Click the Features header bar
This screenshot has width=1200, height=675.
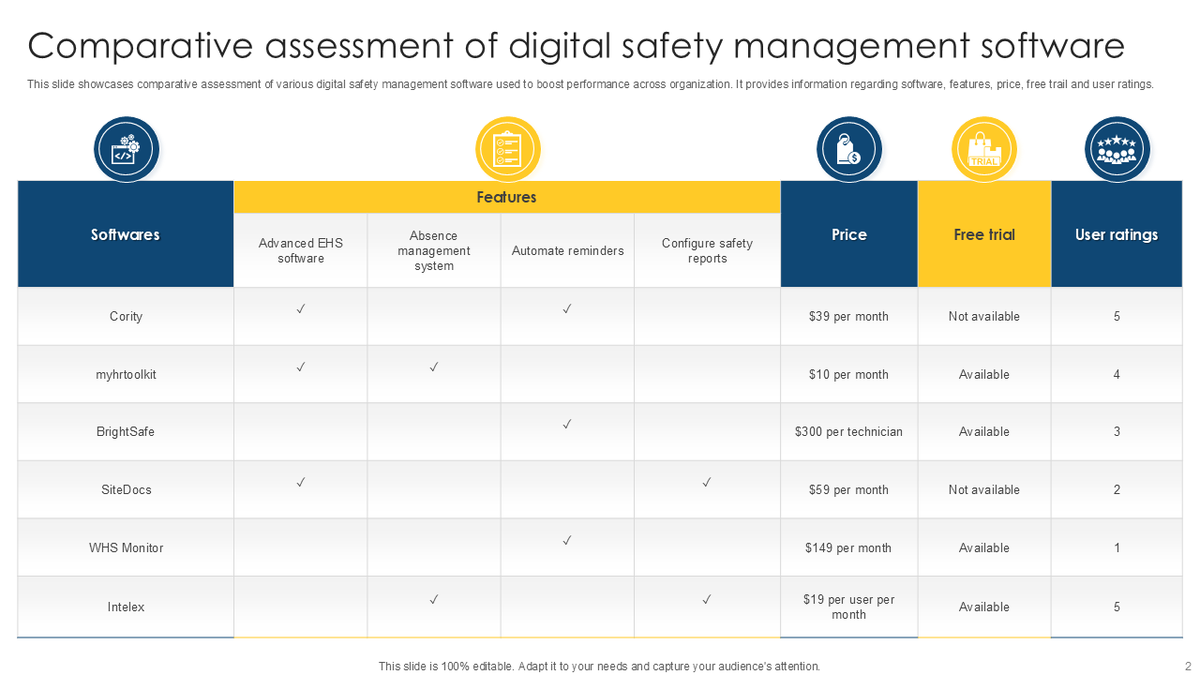(x=507, y=197)
